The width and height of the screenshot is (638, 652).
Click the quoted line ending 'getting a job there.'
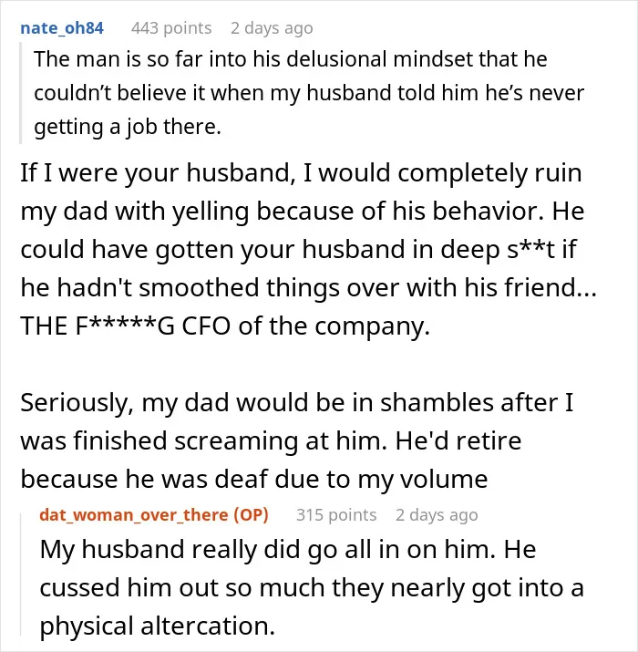click(128, 127)
